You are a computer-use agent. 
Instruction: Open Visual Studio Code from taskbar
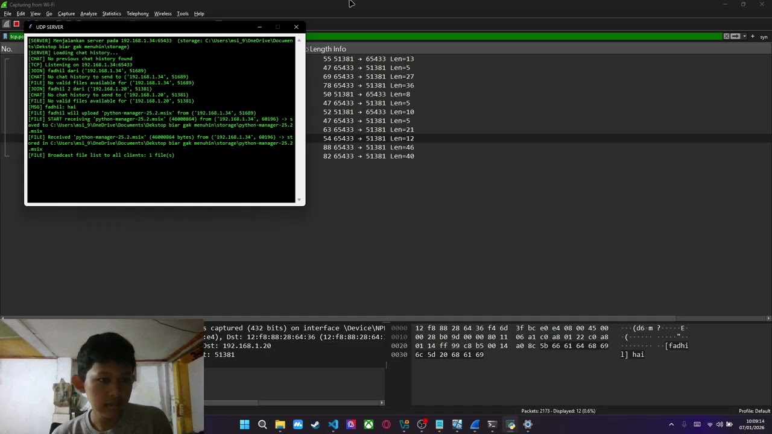[333, 424]
